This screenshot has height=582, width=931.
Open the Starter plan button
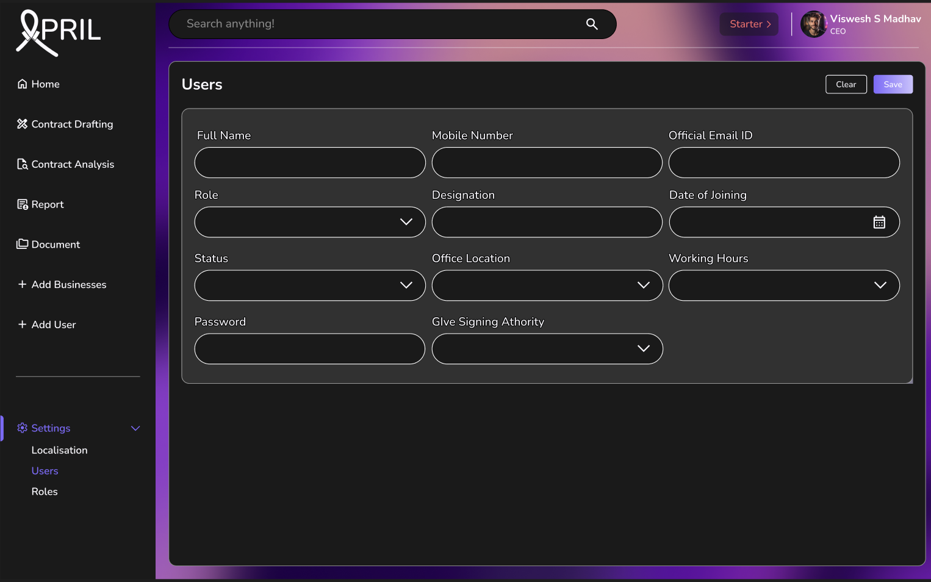[749, 24]
